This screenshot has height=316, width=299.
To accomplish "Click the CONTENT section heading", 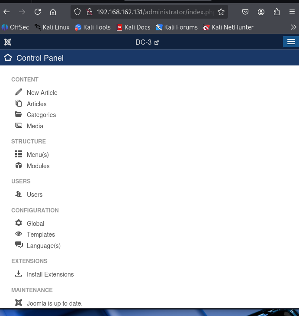I will 25,80.
